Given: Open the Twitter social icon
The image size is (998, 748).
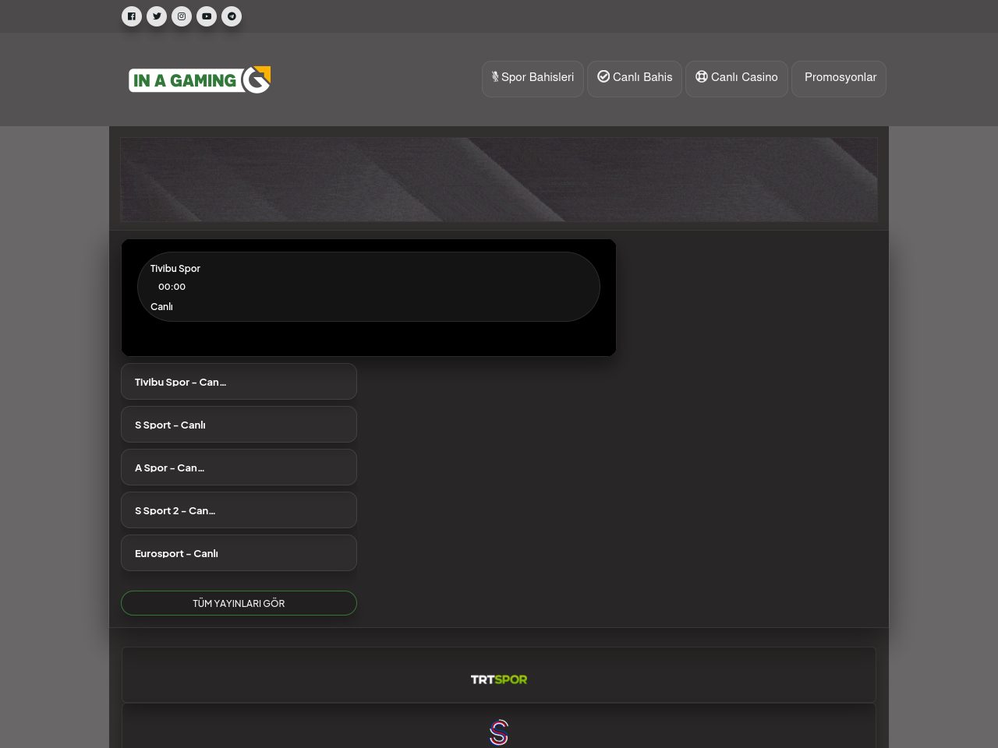Looking at the screenshot, I should tap(157, 16).
